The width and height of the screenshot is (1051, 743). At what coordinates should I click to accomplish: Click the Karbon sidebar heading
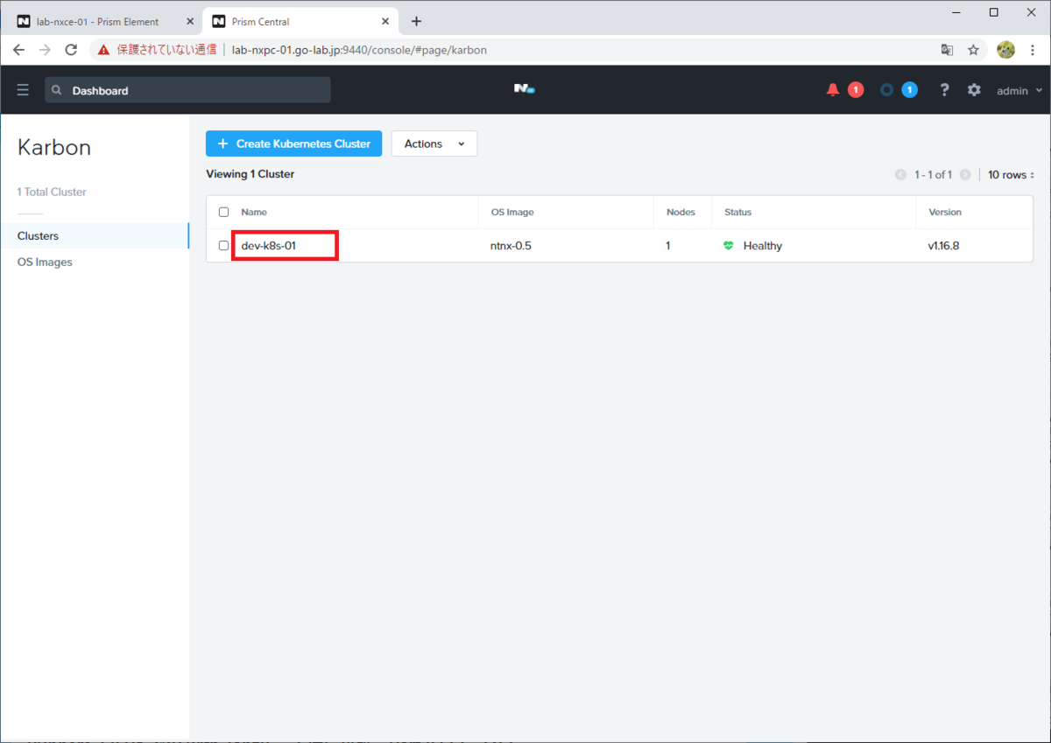pyautogui.click(x=54, y=147)
